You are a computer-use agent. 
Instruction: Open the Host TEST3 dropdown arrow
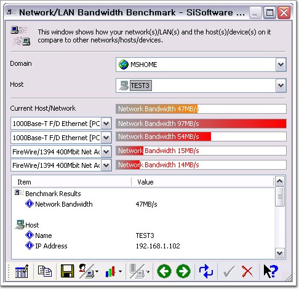(x=281, y=85)
